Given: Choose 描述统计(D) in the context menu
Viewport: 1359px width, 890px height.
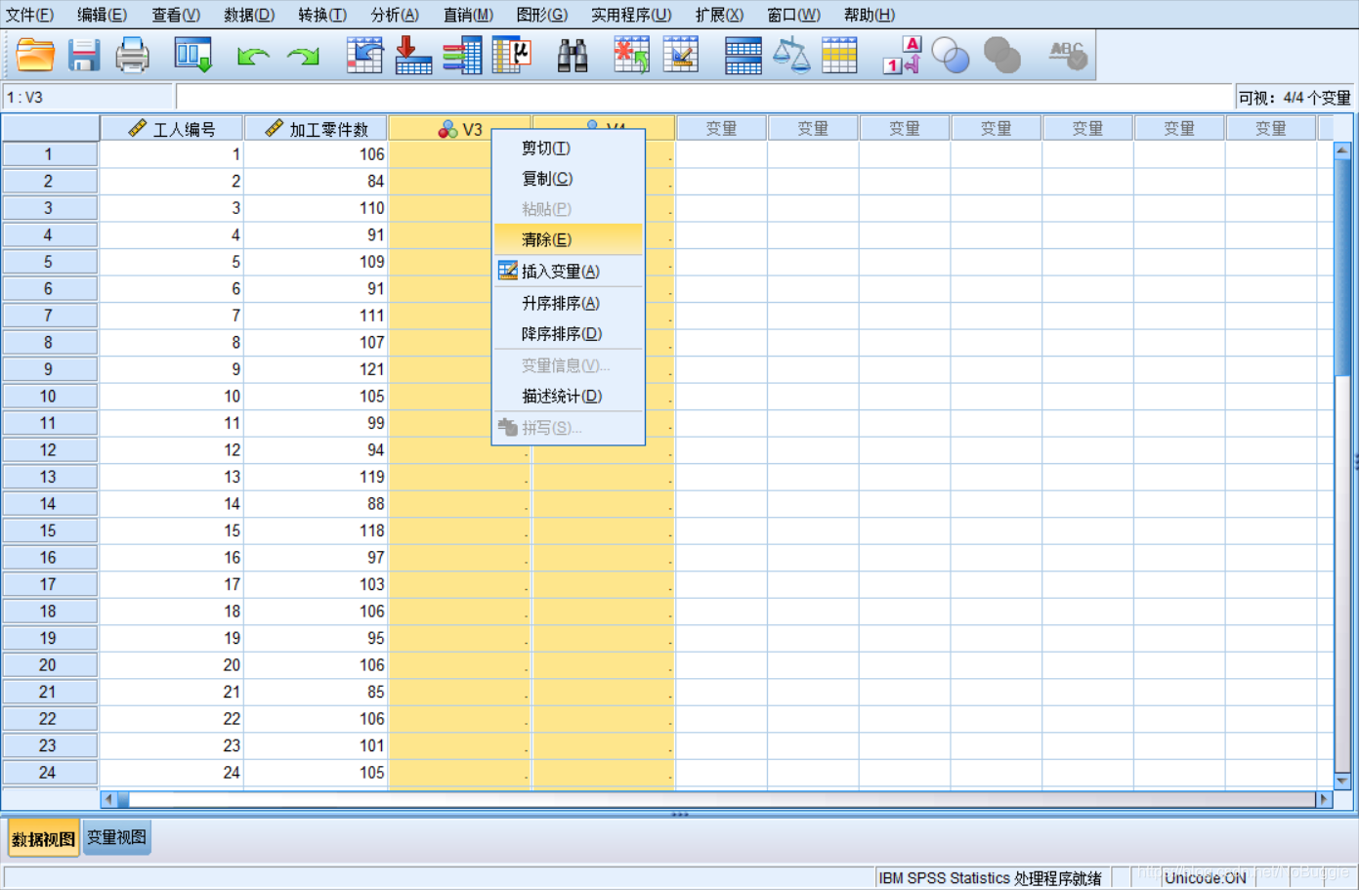Looking at the screenshot, I should point(568,396).
